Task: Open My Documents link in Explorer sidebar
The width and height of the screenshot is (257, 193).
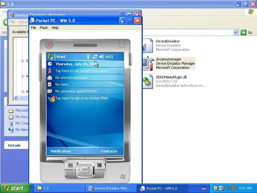Action: [22, 117]
